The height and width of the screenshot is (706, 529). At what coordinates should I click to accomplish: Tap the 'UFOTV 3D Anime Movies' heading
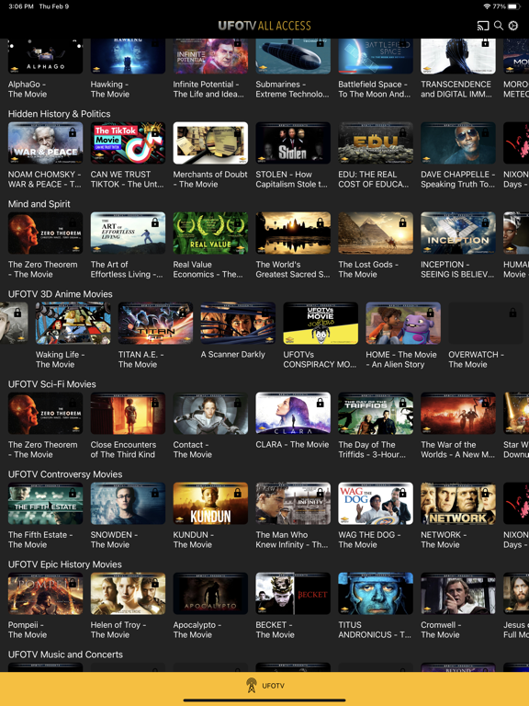coord(61,294)
